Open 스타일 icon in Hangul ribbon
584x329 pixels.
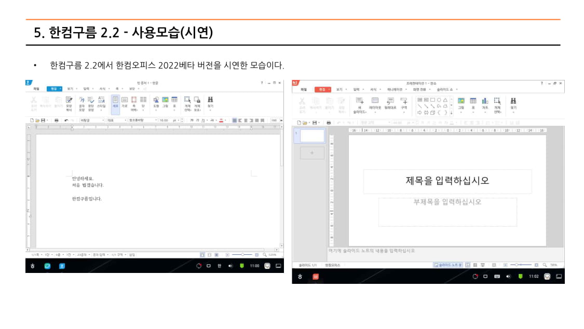point(101,103)
